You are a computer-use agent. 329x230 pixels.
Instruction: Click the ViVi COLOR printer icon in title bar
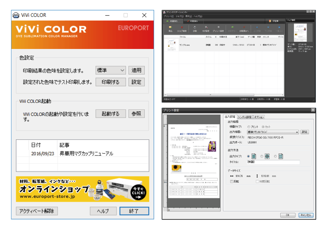point(16,15)
